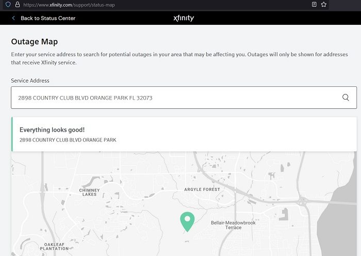The image size is (361, 256).
Task: Click Bellair-Meadowbrook Terrace label on map
Action: [x=233, y=225]
